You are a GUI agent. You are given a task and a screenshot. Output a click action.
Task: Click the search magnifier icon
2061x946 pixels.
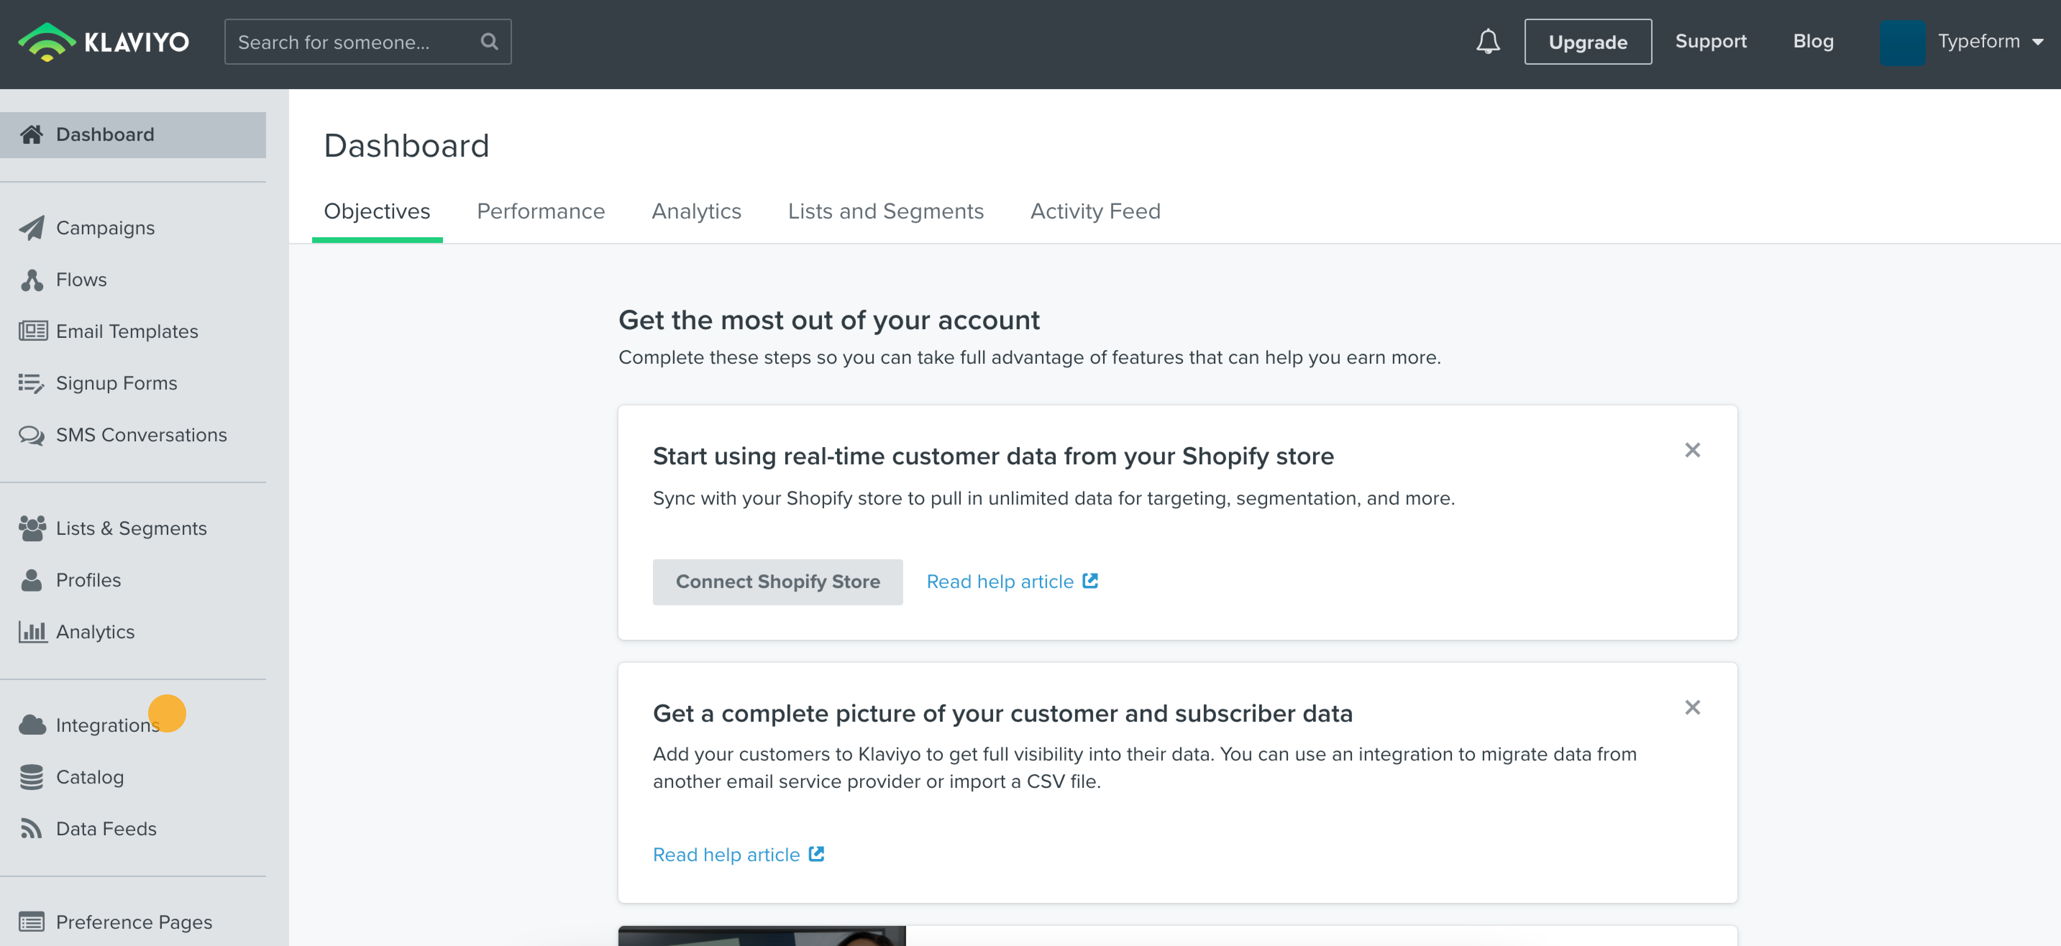(x=489, y=42)
